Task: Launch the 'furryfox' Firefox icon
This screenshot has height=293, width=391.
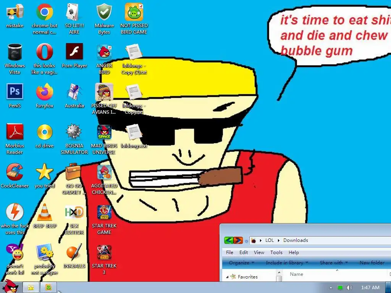Action: click(44, 92)
